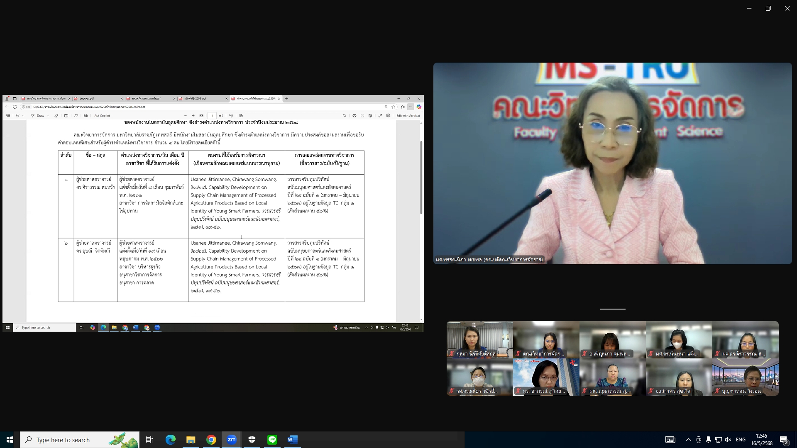Click the rotate icon in PDF toolbar
797x448 pixels.
[231, 116]
